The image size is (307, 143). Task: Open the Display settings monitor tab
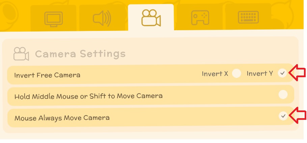pyautogui.click(x=54, y=18)
